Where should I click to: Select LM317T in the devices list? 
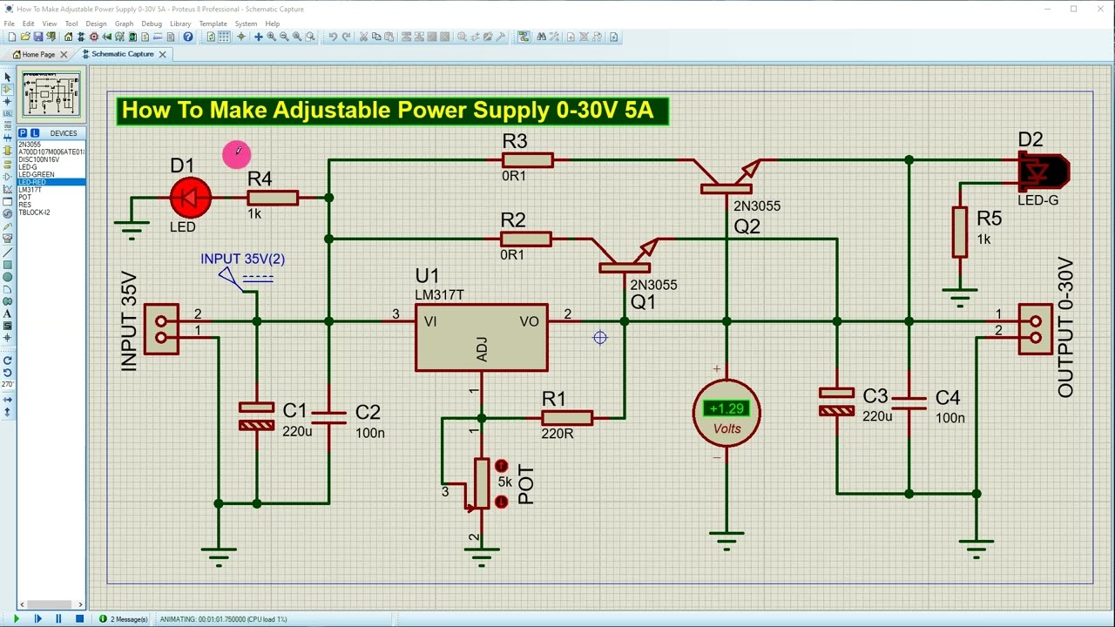coord(51,190)
